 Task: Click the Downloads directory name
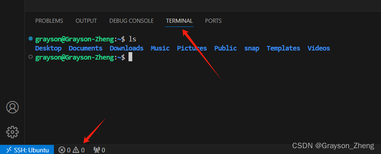coord(126,48)
